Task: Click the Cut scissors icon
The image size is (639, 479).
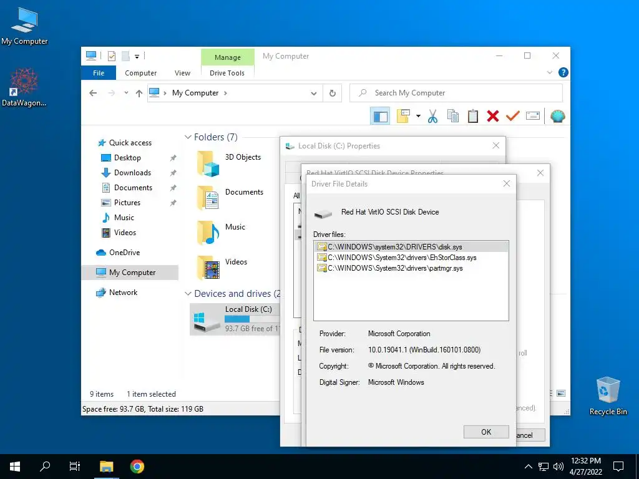Action: [432, 117]
